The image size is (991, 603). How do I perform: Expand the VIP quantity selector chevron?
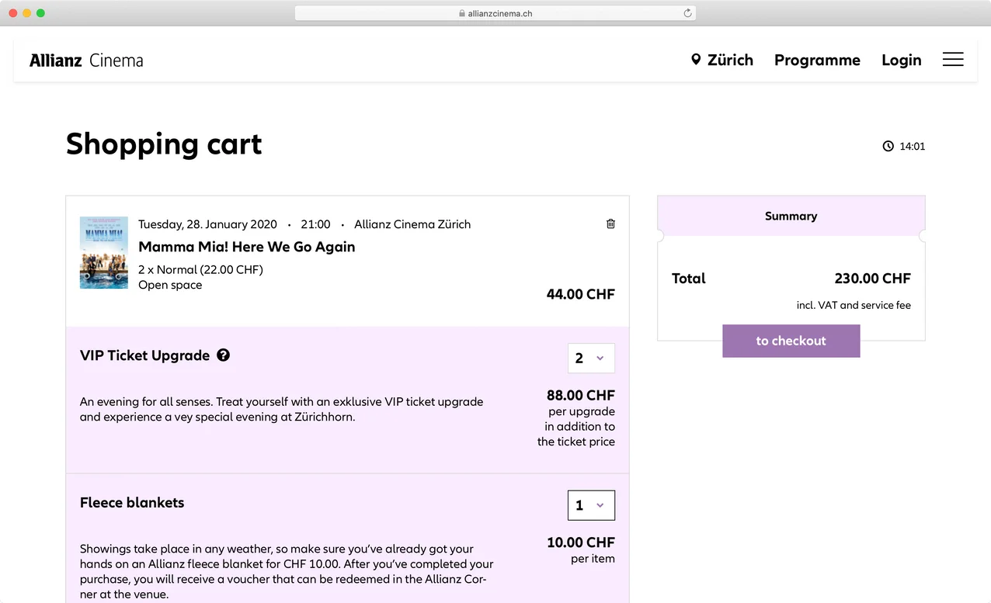[x=601, y=358]
